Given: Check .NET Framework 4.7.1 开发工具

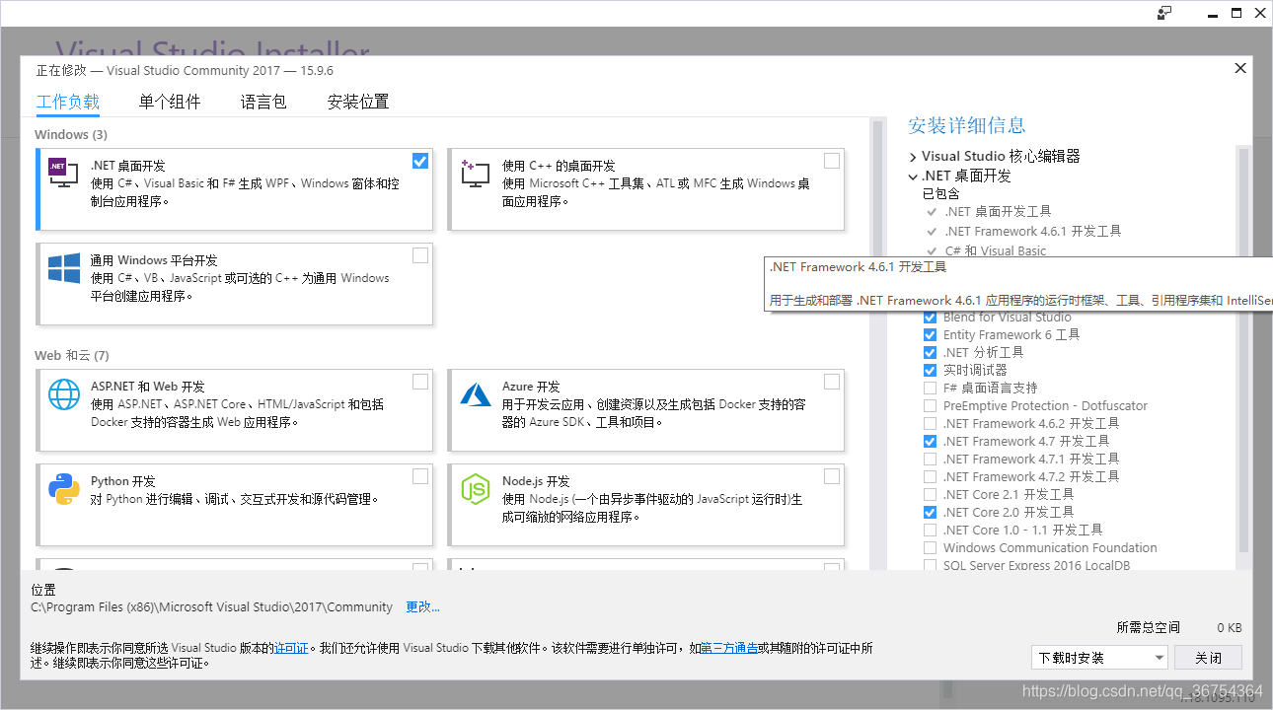Looking at the screenshot, I should click(x=930, y=459).
